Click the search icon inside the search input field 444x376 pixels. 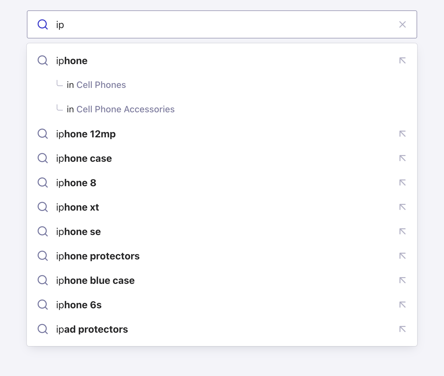click(x=43, y=24)
